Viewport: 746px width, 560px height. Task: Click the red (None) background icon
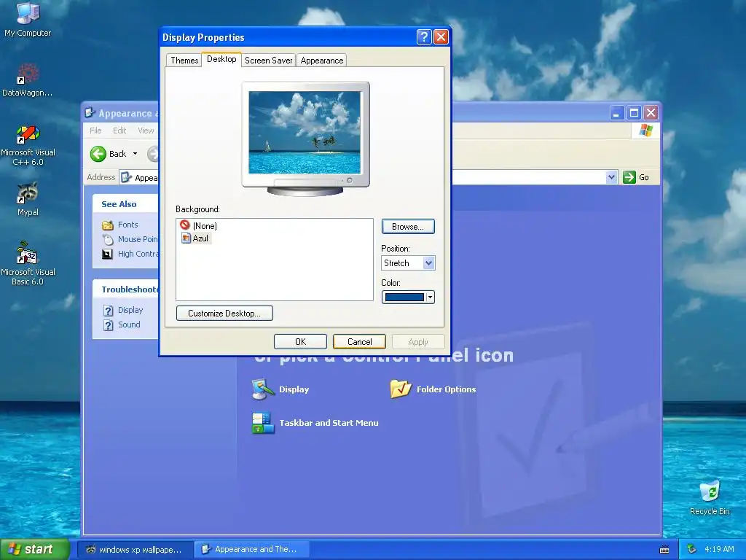(x=185, y=225)
